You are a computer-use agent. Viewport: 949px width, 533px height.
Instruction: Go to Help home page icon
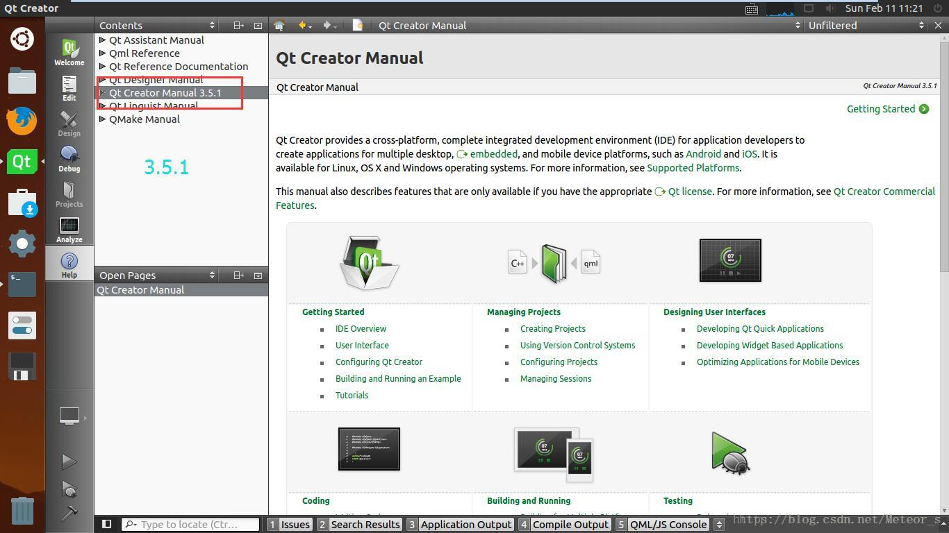tap(279, 25)
